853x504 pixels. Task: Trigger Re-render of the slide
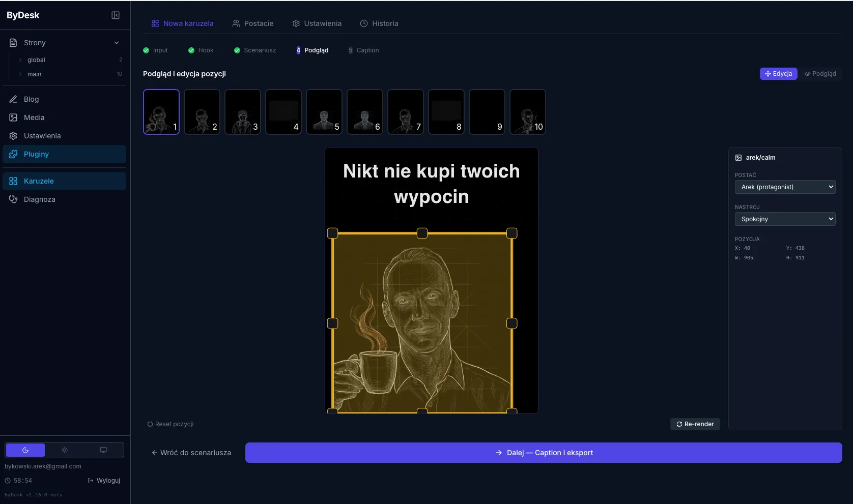coord(695,424)
